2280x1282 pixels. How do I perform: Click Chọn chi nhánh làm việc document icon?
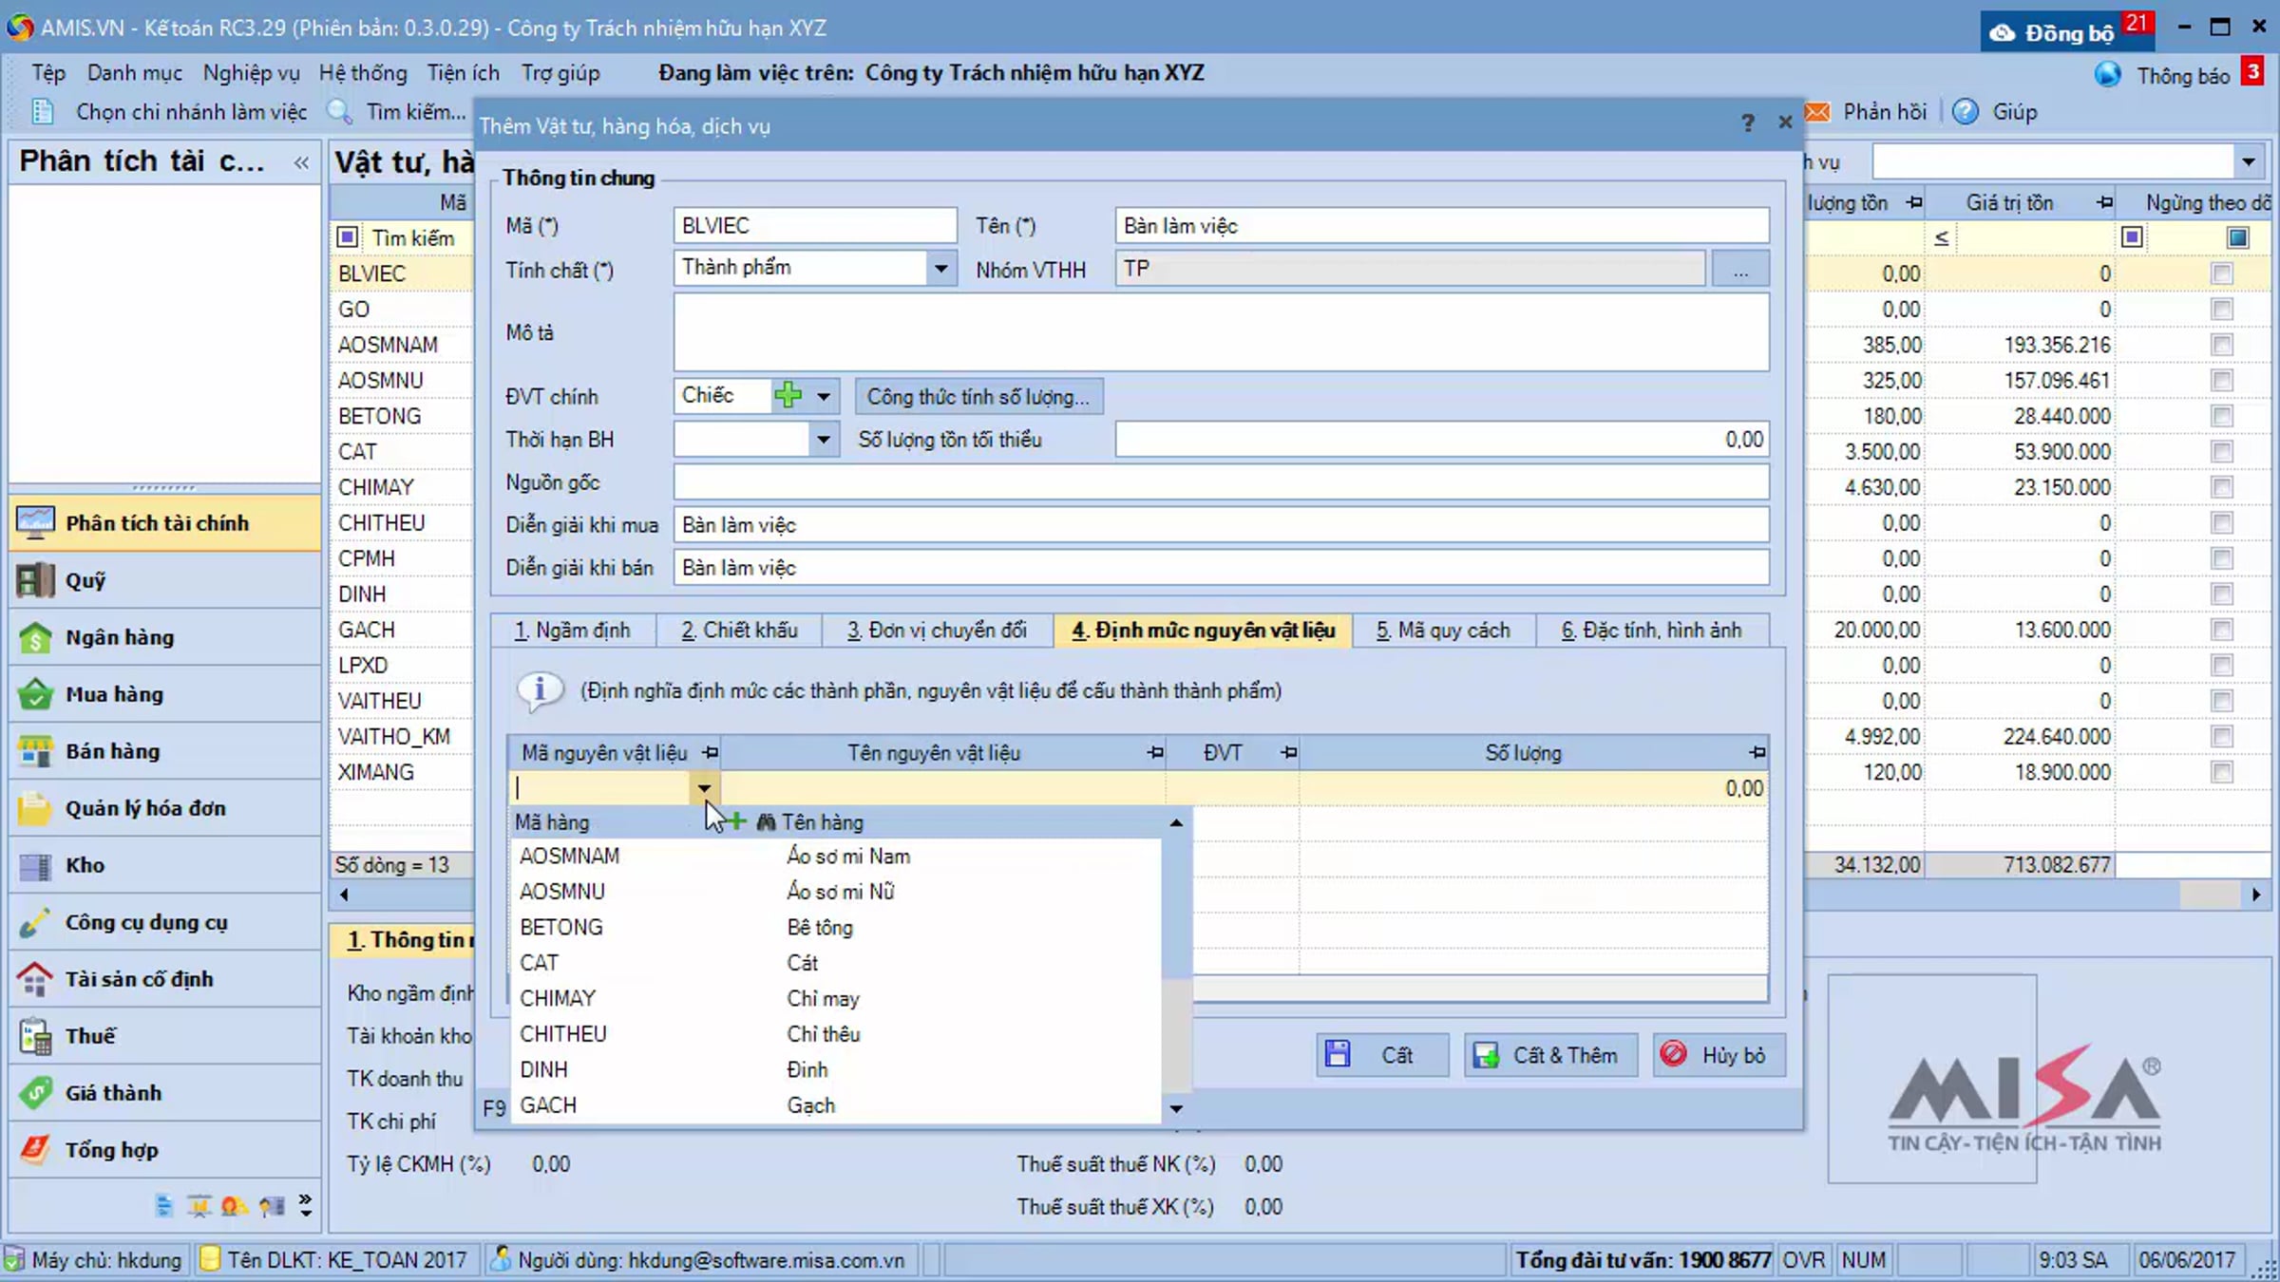(x=43, y=112)
